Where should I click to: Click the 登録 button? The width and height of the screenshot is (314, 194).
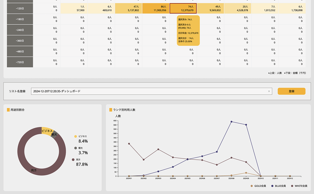(291, 91)
